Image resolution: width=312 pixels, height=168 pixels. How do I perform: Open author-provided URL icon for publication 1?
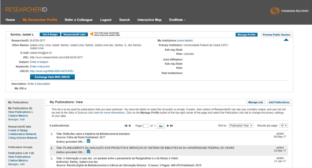(88, 141)
